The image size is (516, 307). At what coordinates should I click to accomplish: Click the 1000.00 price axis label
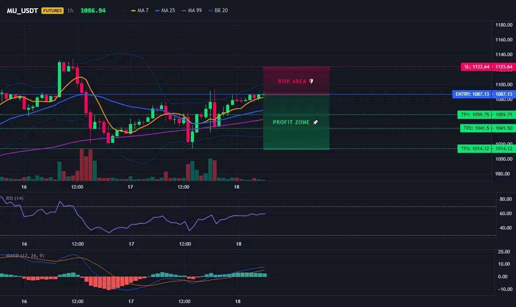pyautogui.click(x=504, y=159)
